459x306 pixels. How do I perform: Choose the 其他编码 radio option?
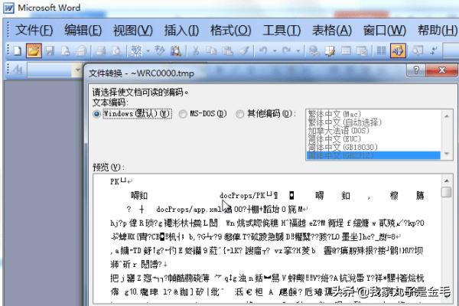[x=241, y=113]
